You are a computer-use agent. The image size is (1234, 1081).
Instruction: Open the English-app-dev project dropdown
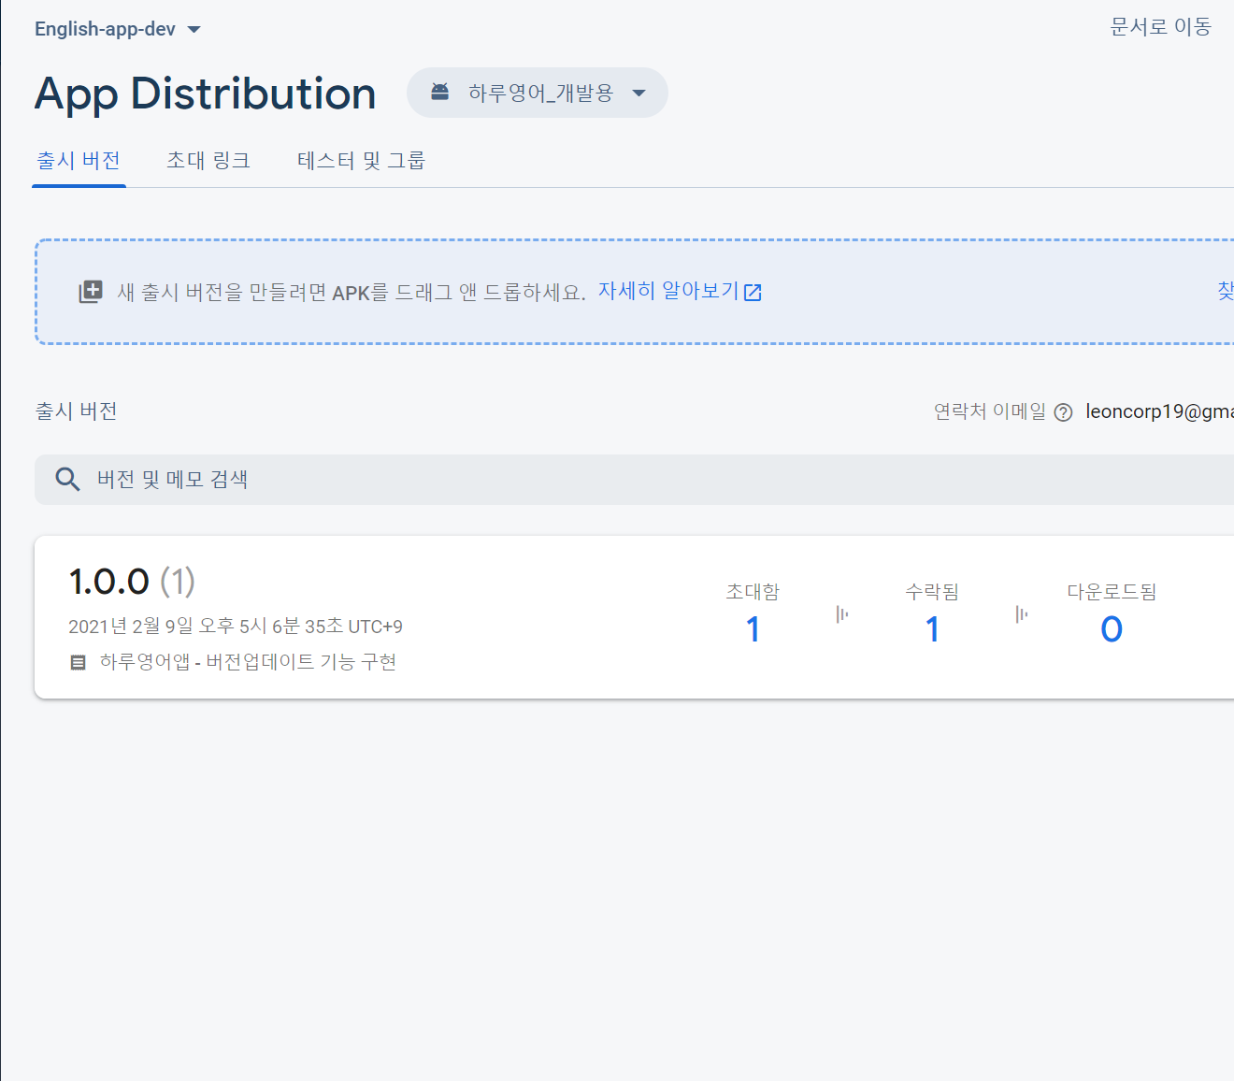[x=117, y=29]
